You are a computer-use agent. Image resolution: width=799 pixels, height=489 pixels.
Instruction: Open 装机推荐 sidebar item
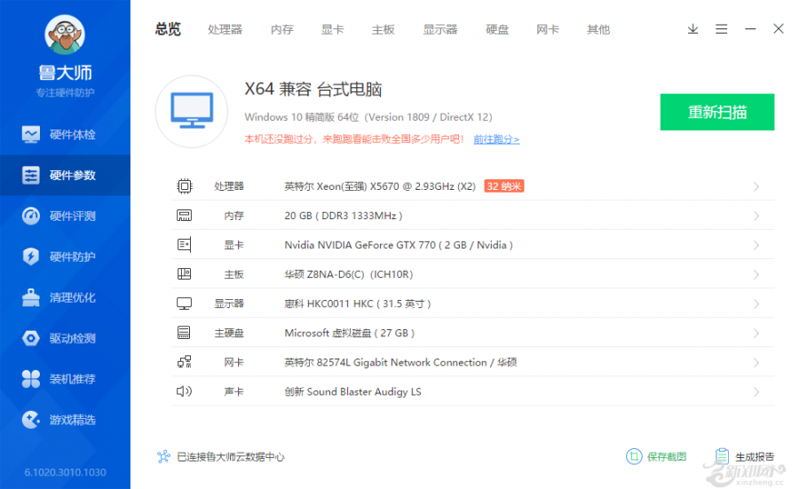[65, 379]
